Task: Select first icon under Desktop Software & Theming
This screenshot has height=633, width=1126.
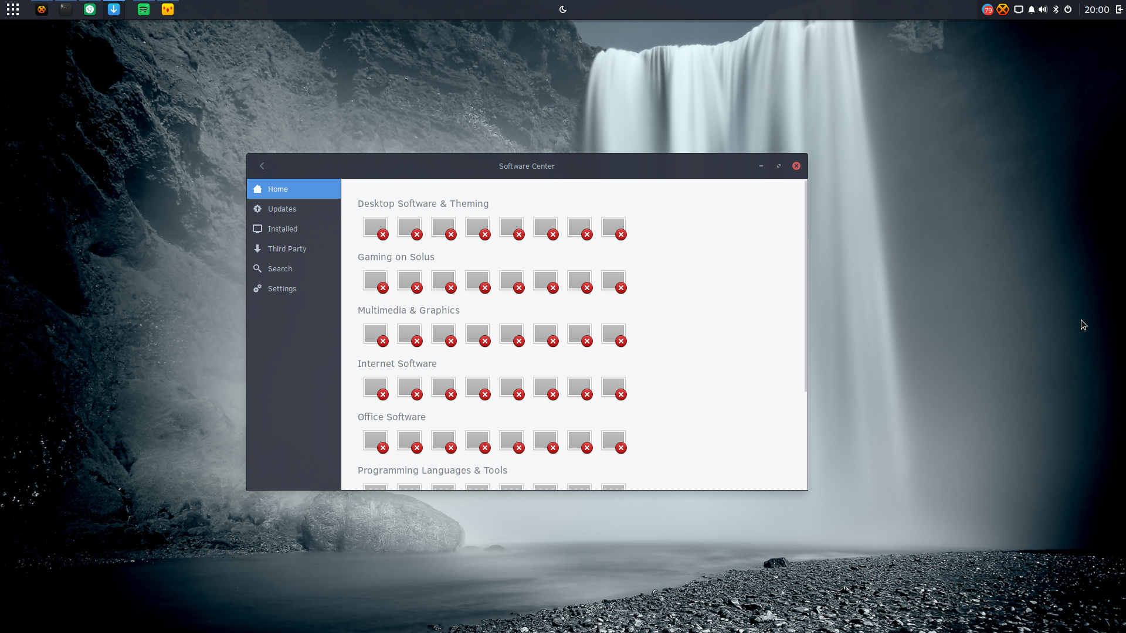Action: pos(375,228)
